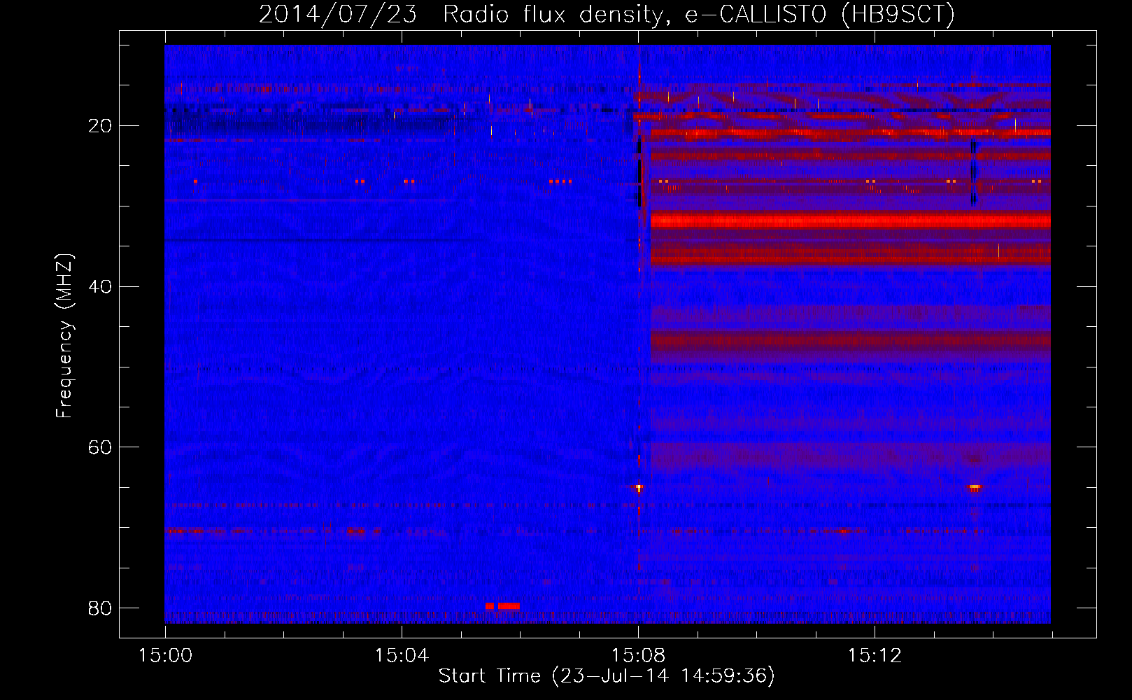The image size is (1132, 700).
Task: Click the red marker block near 80 MHz
Action: click(502, 605)
